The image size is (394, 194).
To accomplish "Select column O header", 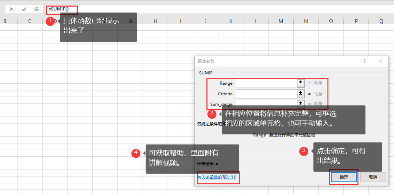I will coord(331,22).
